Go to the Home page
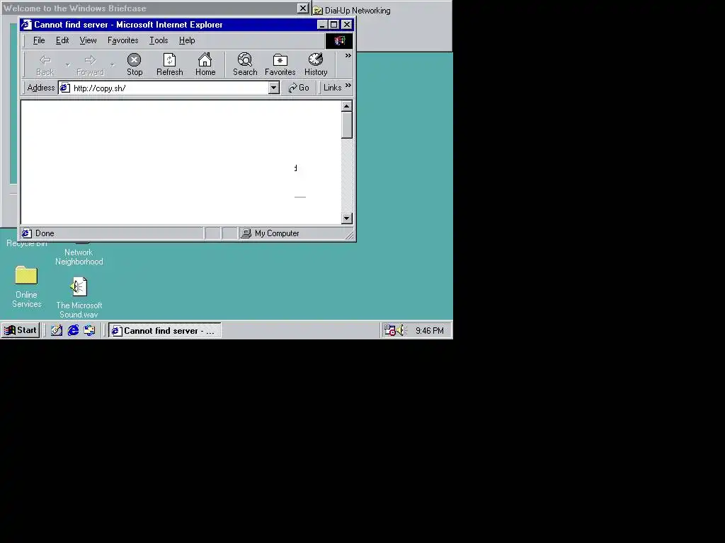Viewport: 725px width, 543px height. click(205, 64)
